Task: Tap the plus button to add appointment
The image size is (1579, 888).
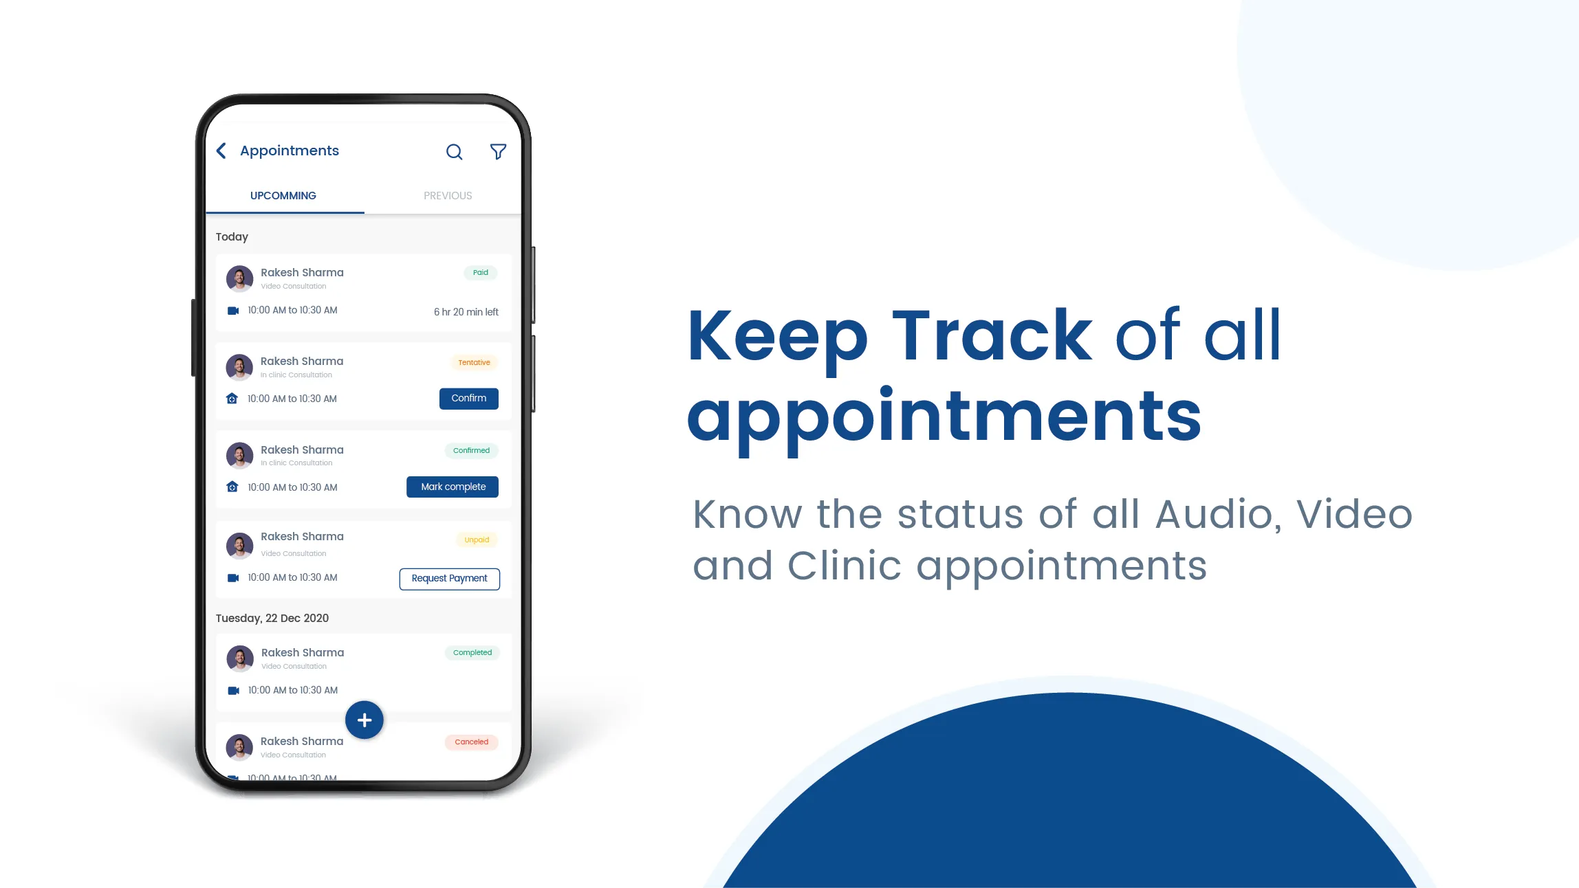Action: point(363,720)
